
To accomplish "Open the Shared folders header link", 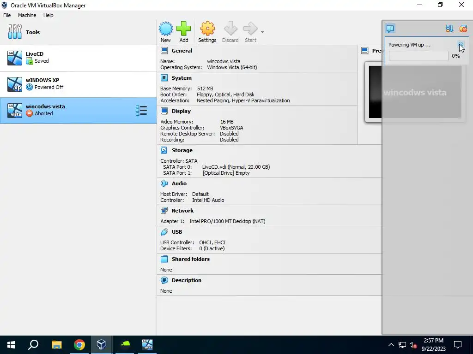I will coord(191,259).
